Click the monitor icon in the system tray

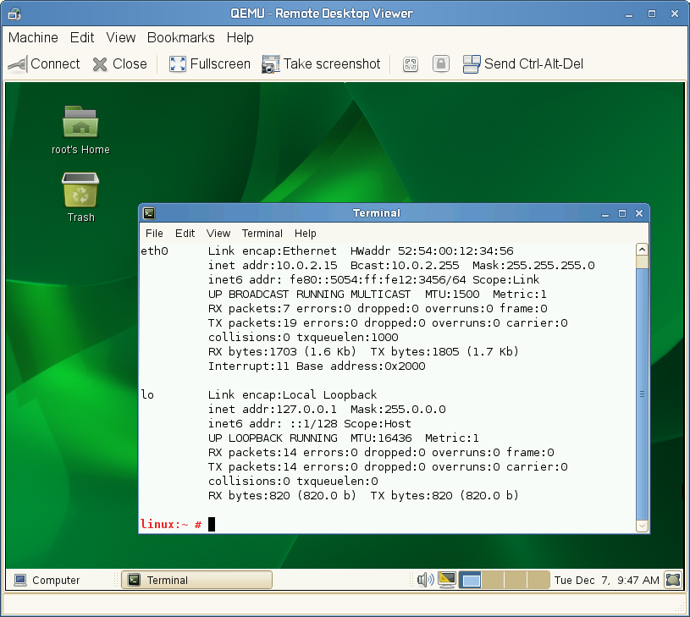point(446,580)
